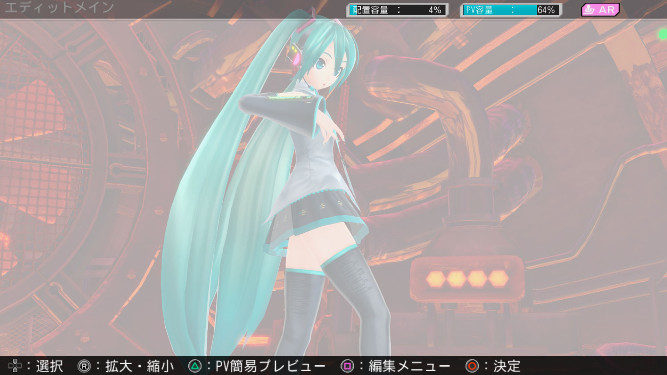
Task: Click the エディットメイン screen title
Action: pos(59,8)
